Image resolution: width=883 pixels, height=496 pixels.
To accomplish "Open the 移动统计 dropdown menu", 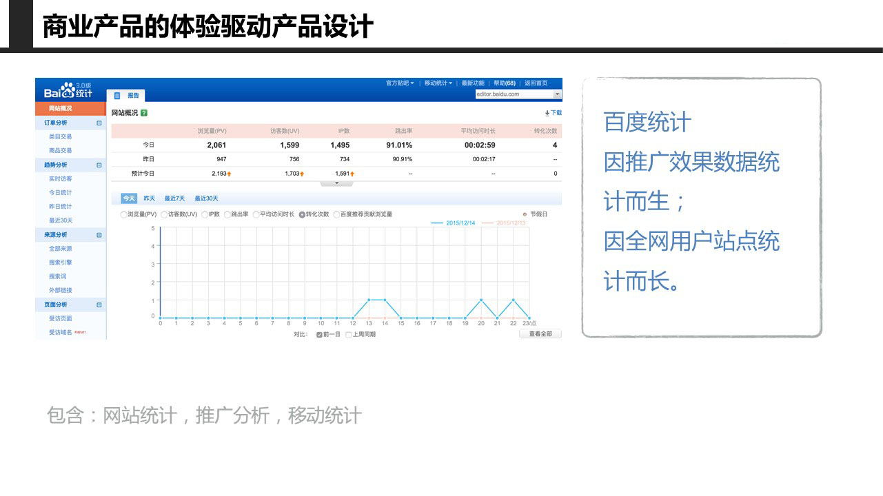I will pyautogui.click(x=438, y=83).
